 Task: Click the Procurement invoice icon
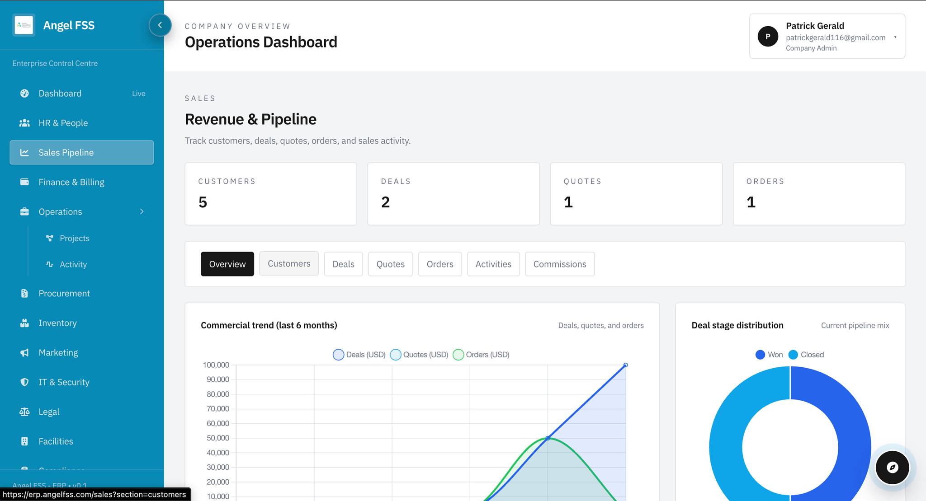point(24,293)
